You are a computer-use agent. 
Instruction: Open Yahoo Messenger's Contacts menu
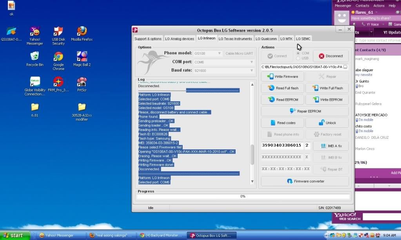tap(362, 5)
